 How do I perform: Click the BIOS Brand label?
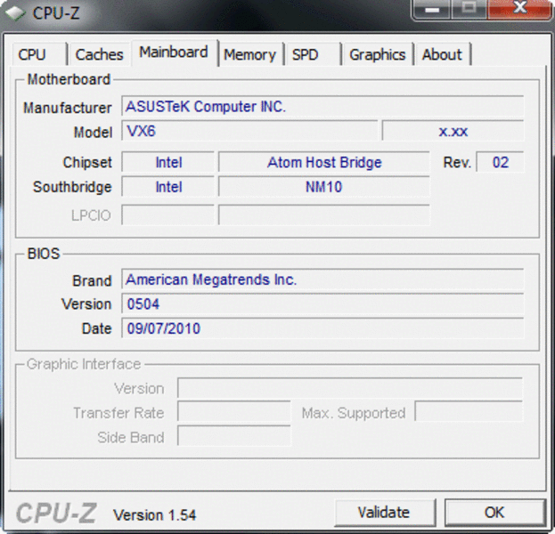(92, 280)
